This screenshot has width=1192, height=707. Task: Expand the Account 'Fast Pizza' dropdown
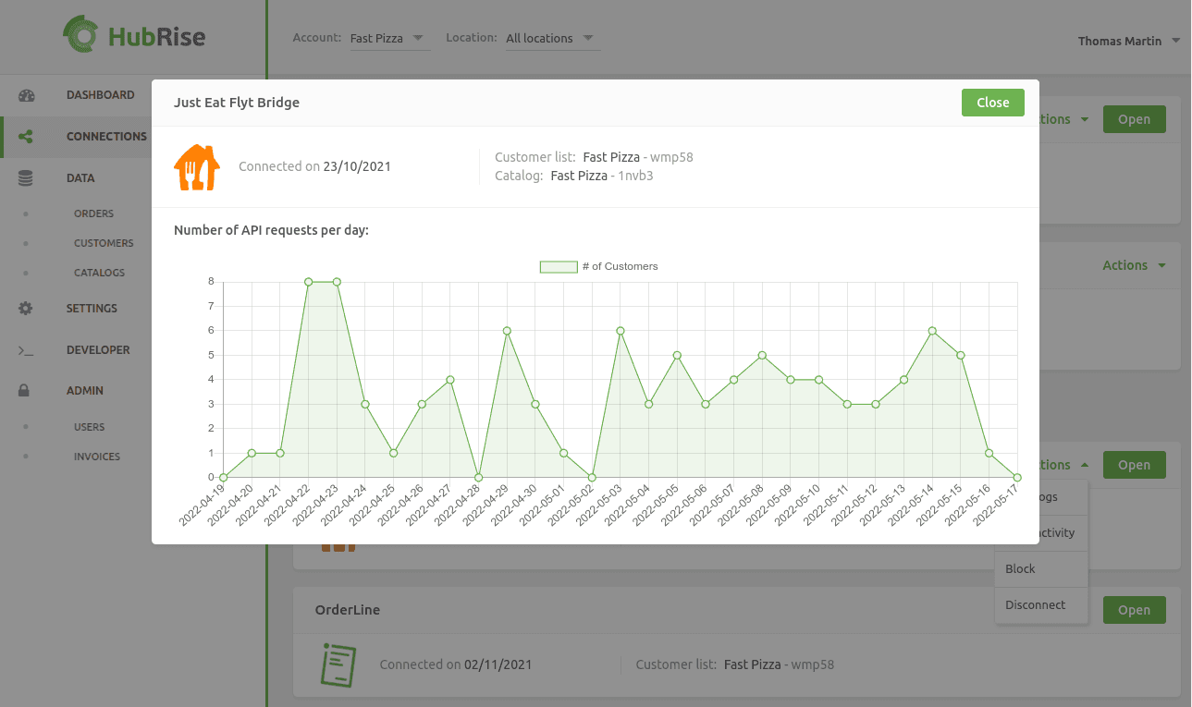(x=388, y=38)
